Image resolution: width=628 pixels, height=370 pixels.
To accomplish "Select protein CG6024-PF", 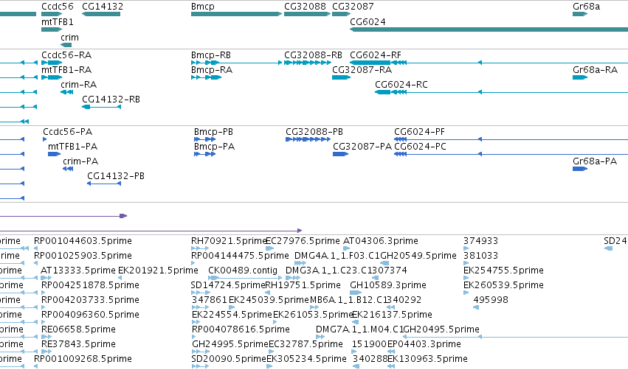I will (x=419, y=132).
